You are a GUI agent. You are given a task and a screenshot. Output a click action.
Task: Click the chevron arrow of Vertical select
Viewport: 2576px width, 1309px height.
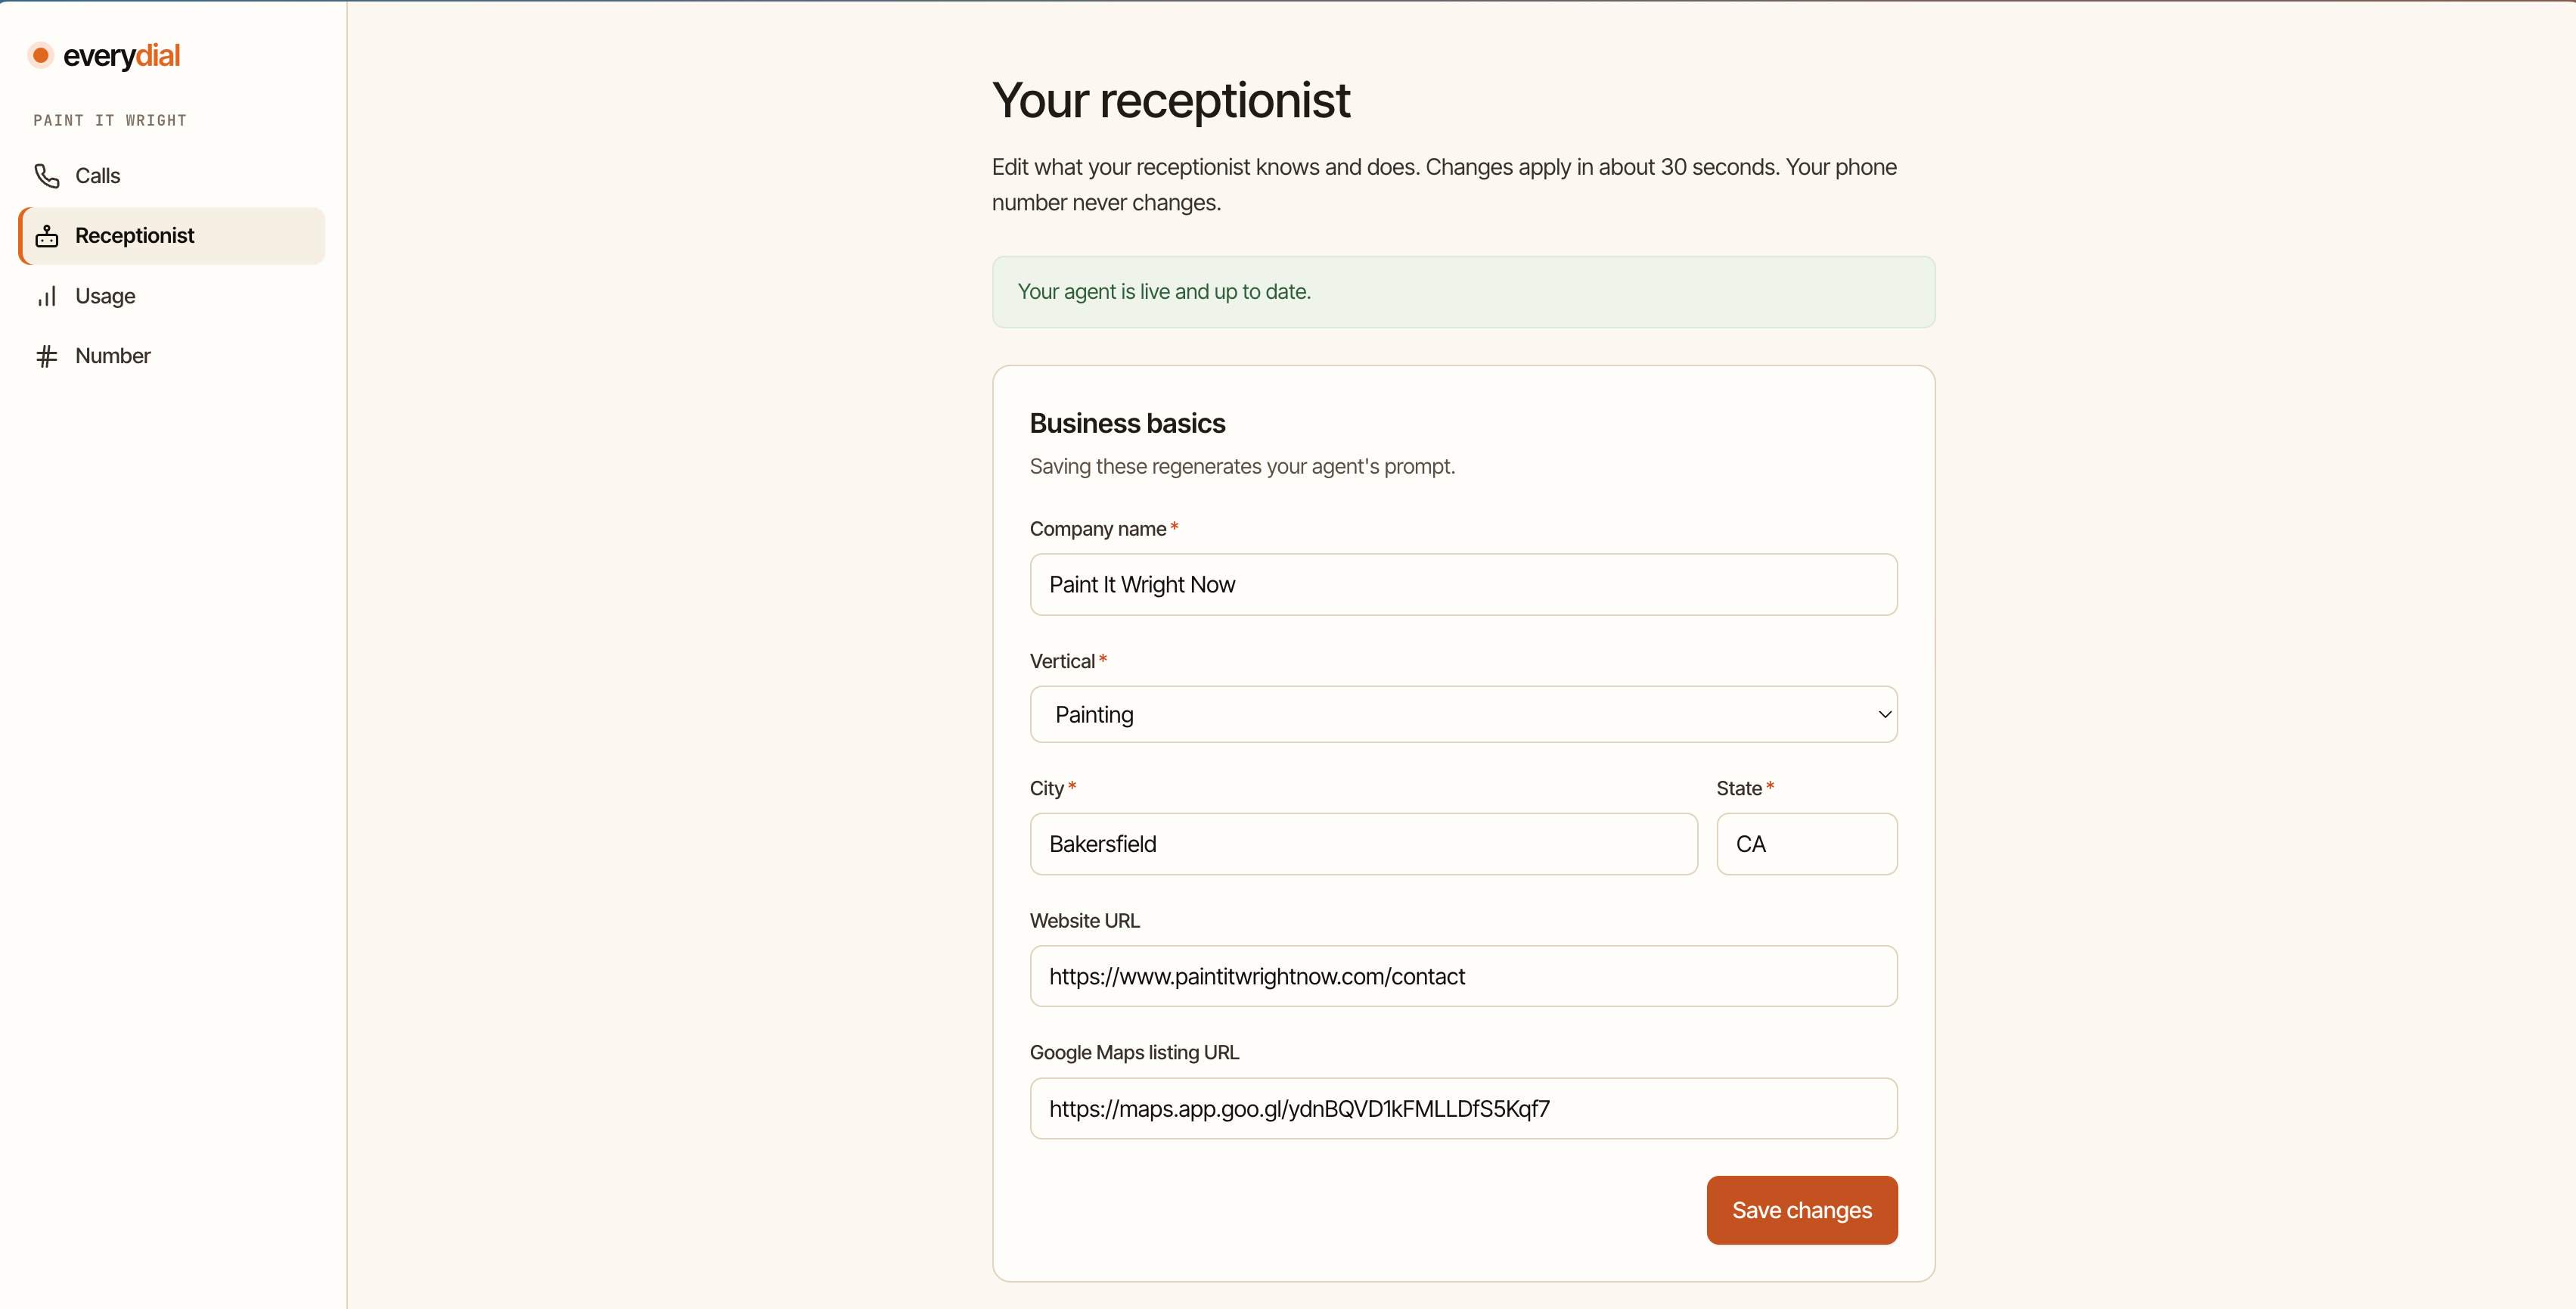[x=1884, y=714]
